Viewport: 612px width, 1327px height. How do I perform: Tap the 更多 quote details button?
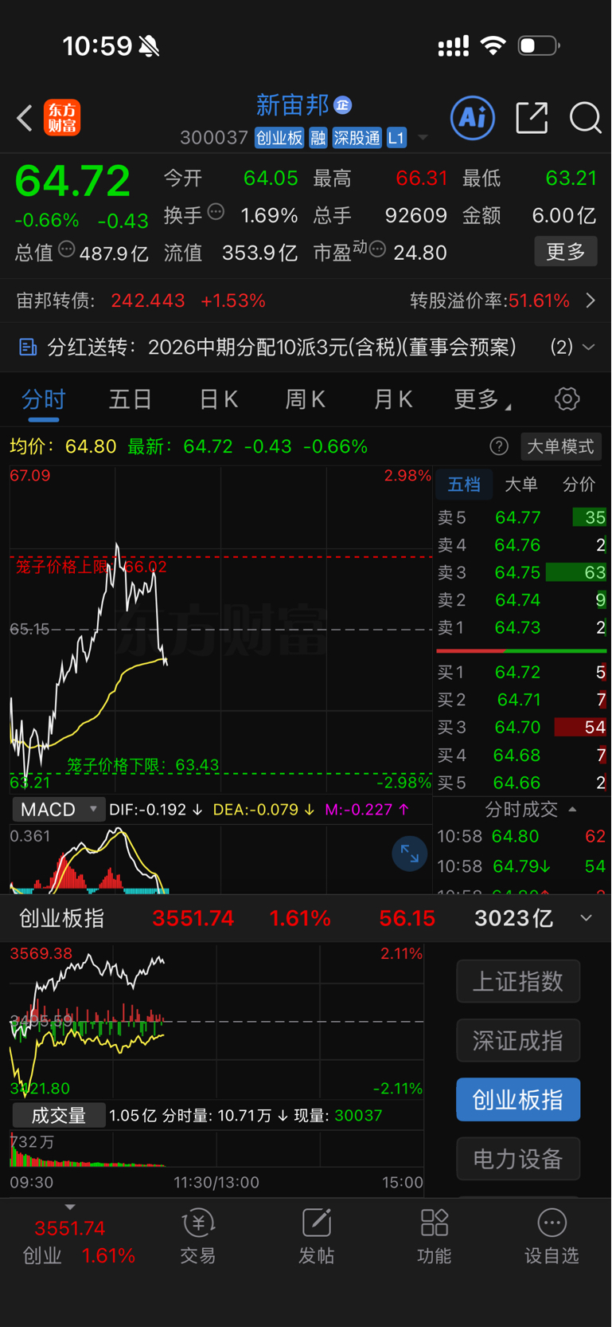pos(566,252)
